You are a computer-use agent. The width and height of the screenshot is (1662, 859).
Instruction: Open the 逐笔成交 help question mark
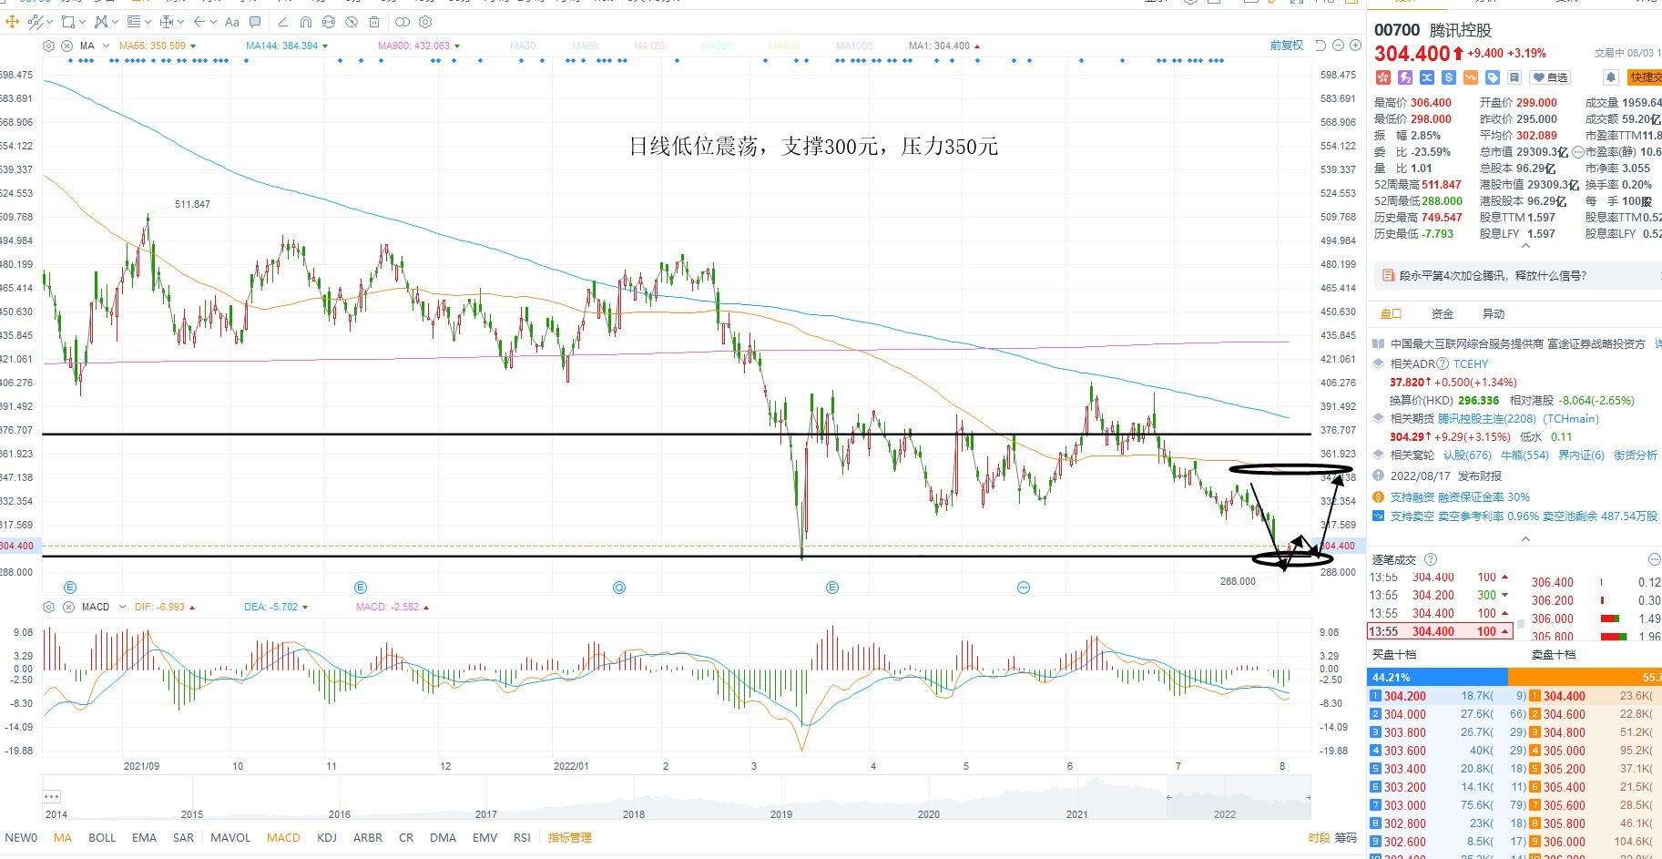coord(1430,559)
